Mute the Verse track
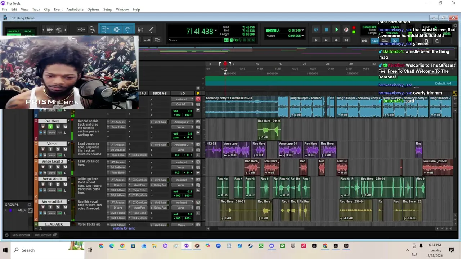The height and width of the screenshot is (259, 461). click(65, 149)
